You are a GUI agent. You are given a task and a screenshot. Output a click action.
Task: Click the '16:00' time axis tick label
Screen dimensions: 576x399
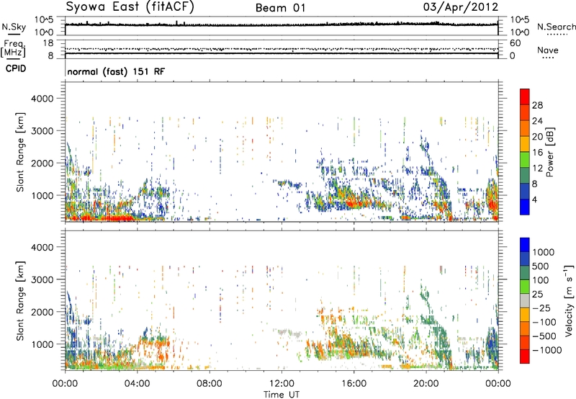tap(354, 384)
